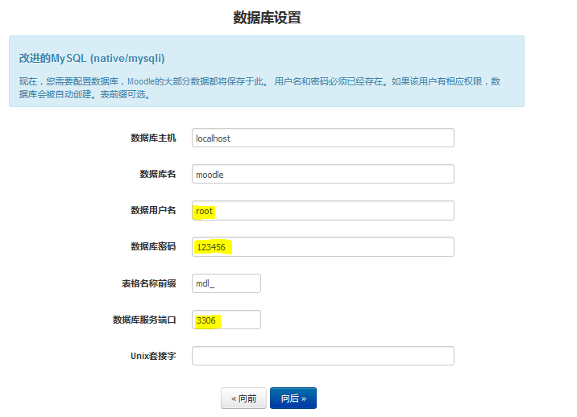
Task: Click the 表格名称前缀 label
Action: (x=148, y=283)
